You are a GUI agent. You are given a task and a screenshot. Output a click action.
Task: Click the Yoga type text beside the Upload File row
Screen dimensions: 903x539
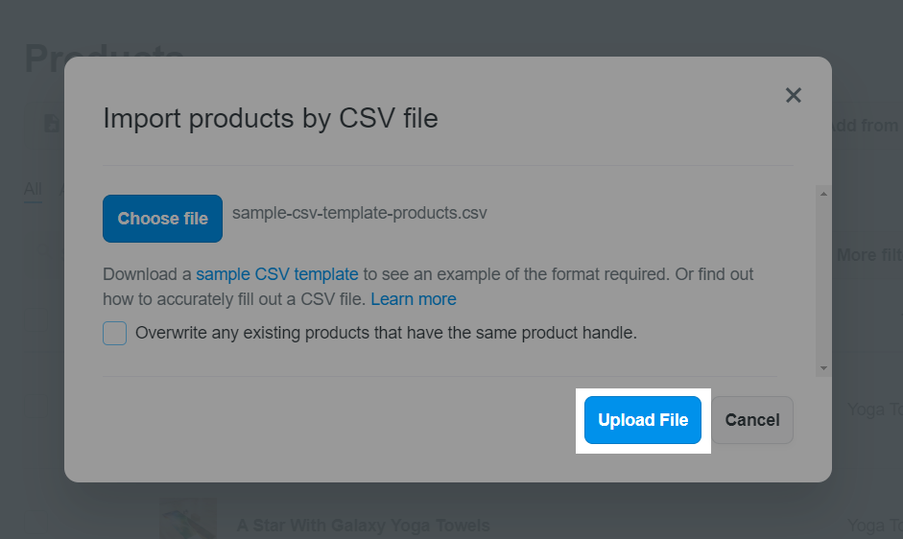coord(874,410)
